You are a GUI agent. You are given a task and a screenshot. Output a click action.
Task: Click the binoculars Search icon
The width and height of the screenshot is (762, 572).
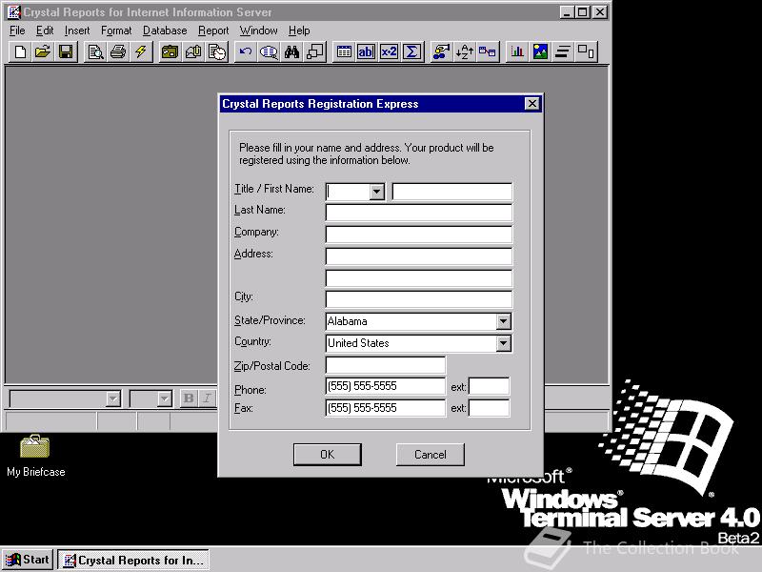291,51
